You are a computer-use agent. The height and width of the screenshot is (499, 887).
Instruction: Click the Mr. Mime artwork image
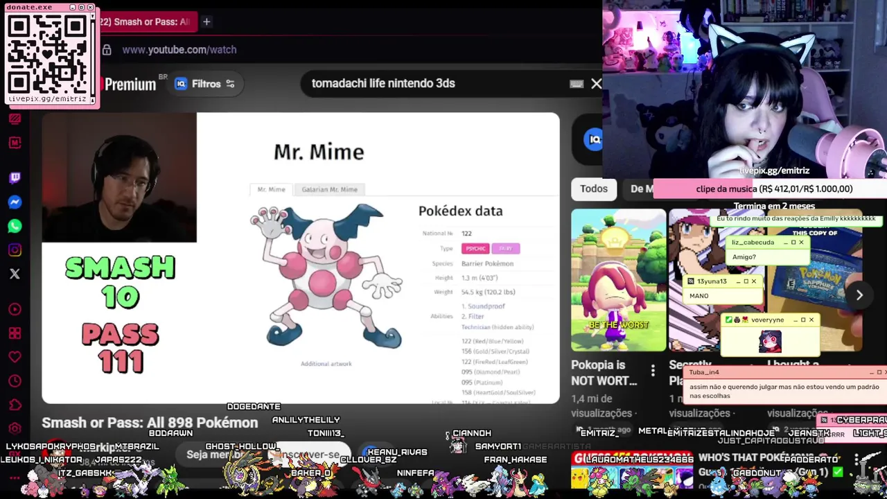pos(326,277)
